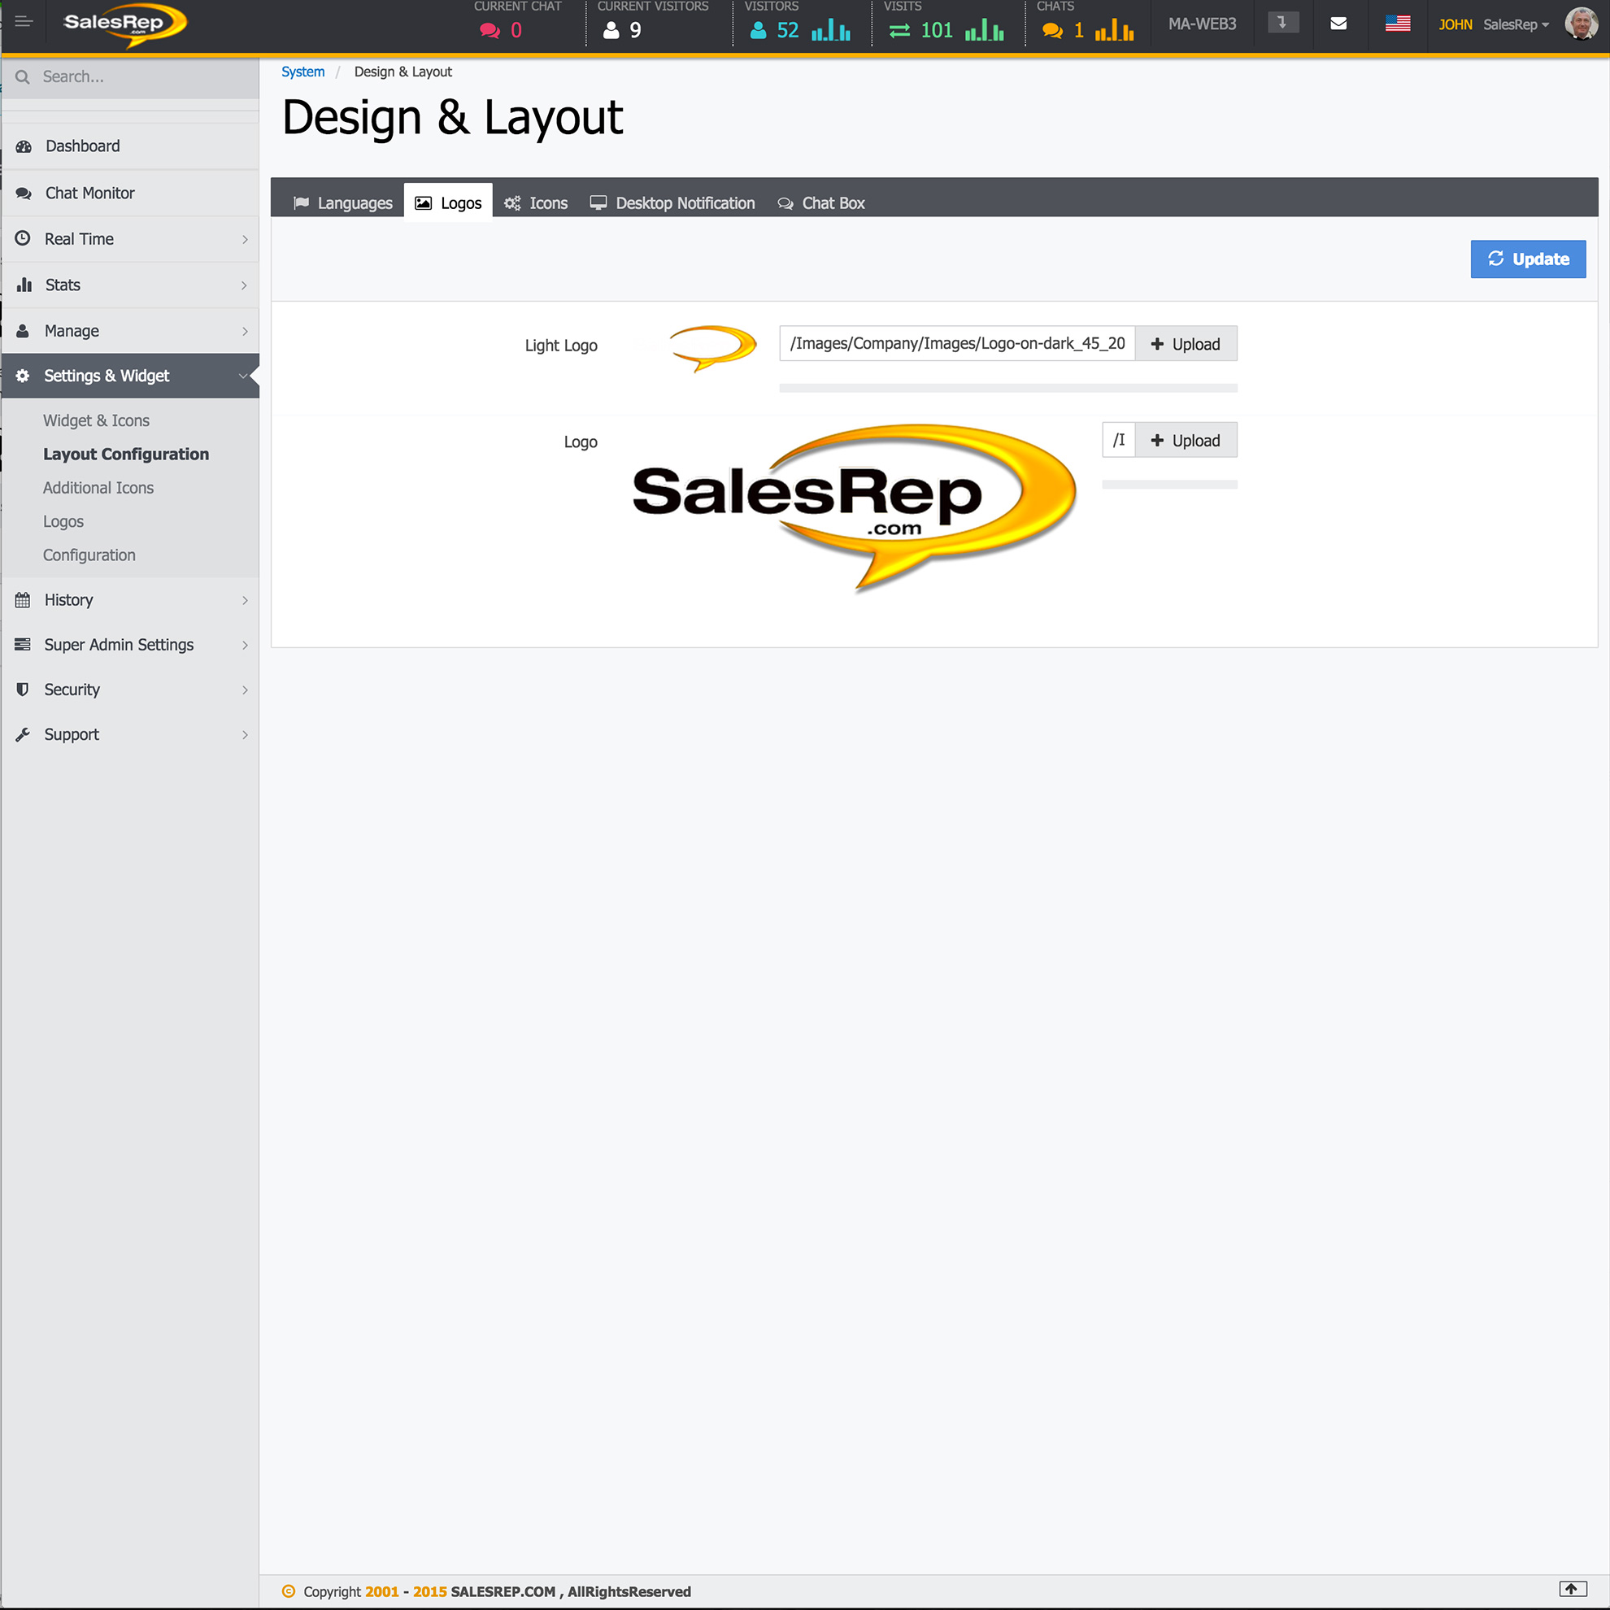Click the Chats bar chart icon
This screenshot has height=1610, width=1610.
tap(1114, 31)
